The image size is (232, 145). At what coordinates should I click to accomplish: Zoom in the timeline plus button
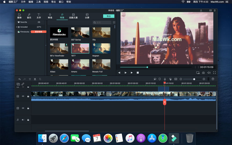204,79
